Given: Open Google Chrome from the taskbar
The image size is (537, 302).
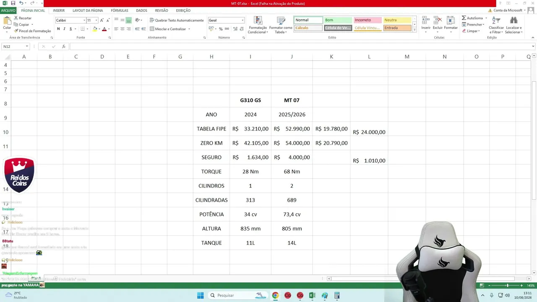Looking at the screenshot, I should pyautogui.click(x=275, y=295).
